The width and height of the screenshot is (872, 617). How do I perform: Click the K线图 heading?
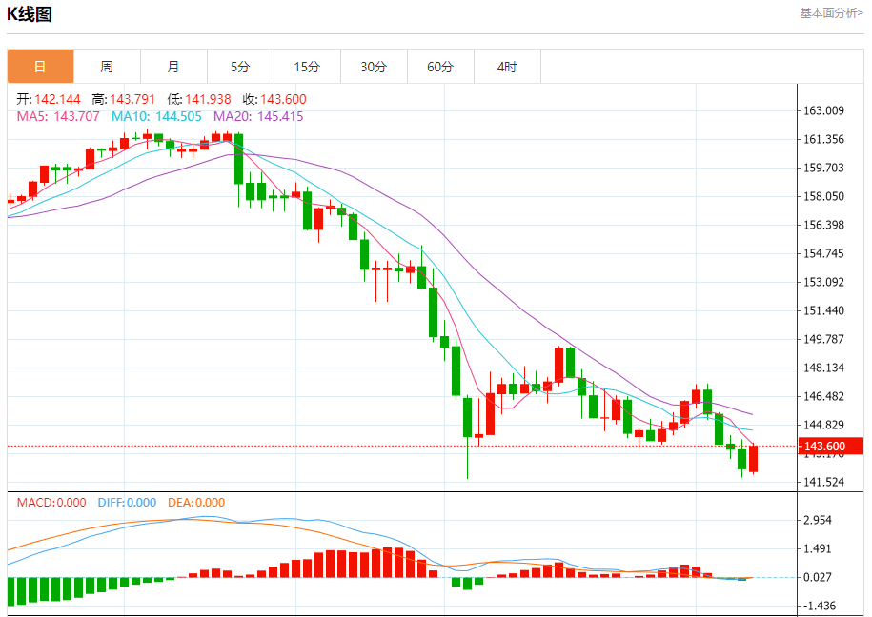tap(30, 14)
